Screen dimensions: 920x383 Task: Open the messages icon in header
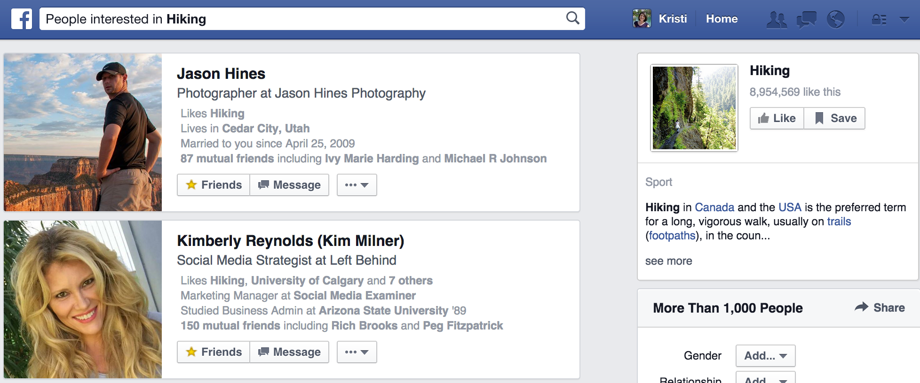[x=806, y=19]
